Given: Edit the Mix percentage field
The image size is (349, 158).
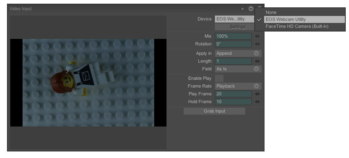Looking at the screenshot, I should (233, 36).
